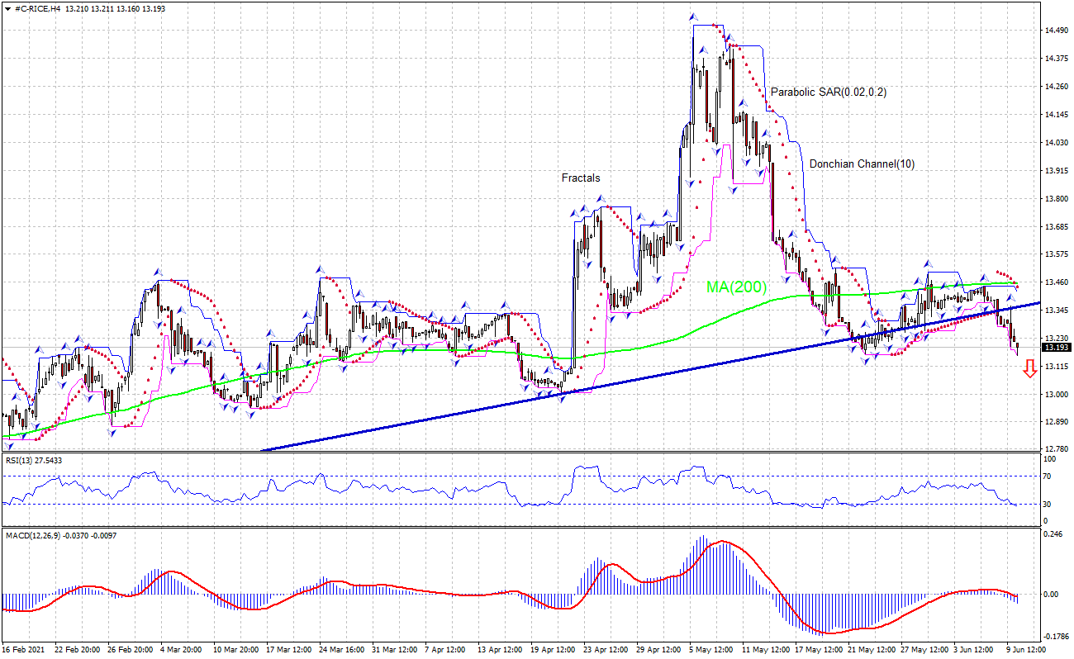This screenshot has width=1074, height=659.
Task: Click the 13.193 current price tag
Action: [x=1055, y=348]
